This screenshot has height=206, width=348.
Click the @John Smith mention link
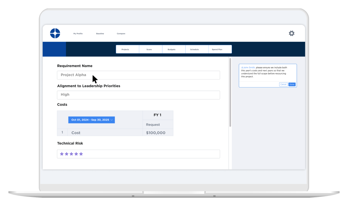coord(248,67)
